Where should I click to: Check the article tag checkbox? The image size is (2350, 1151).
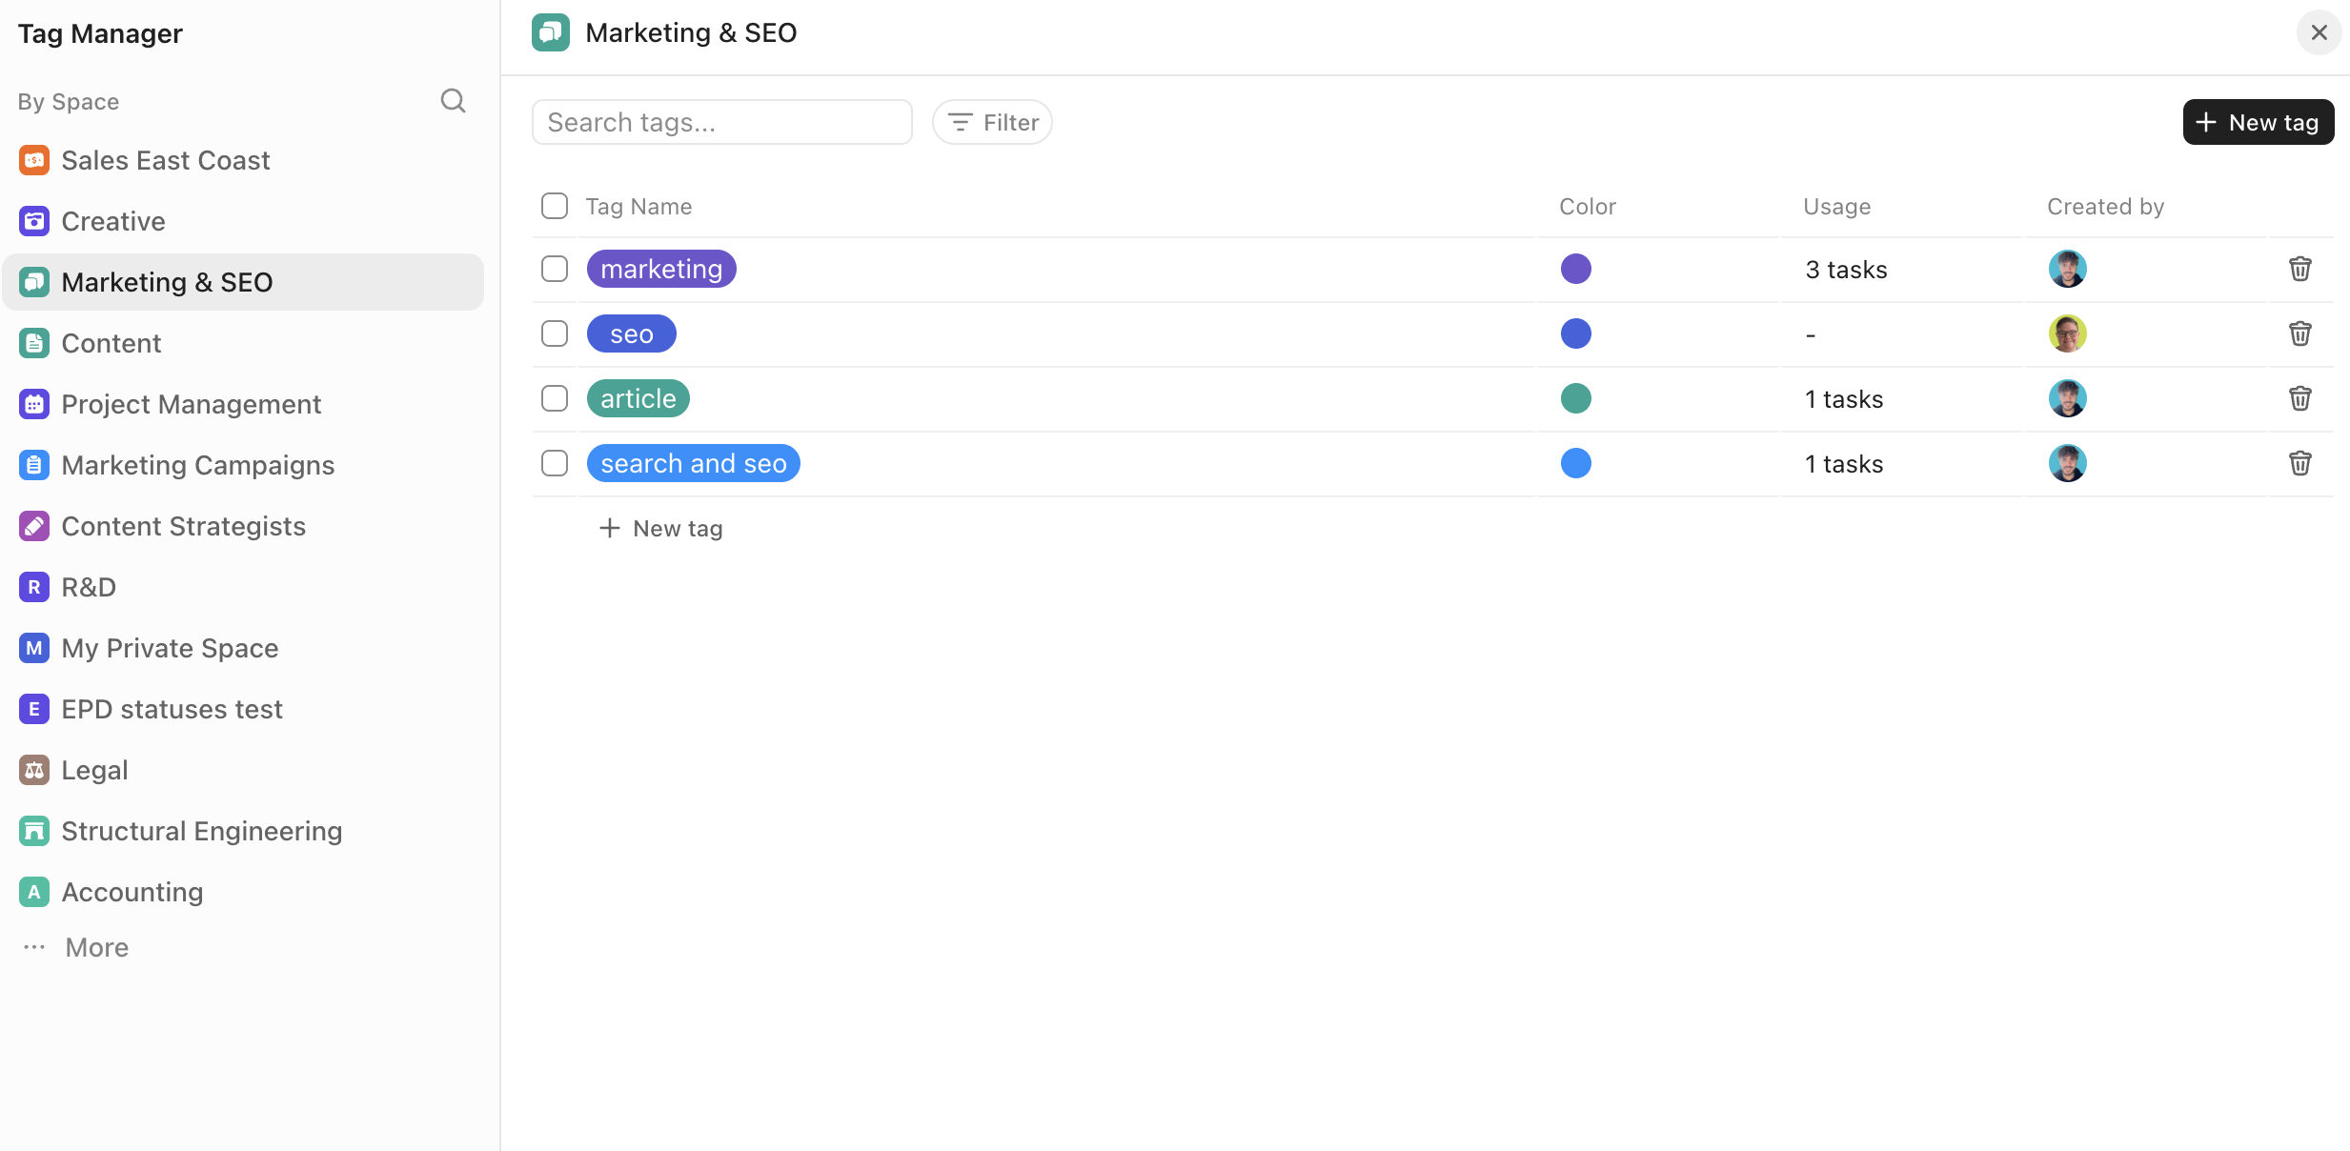(x=555, y=398)
